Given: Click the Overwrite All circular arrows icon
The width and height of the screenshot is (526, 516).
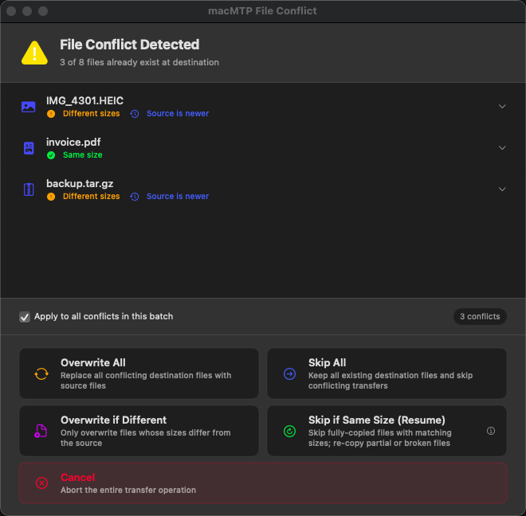Looking at the screenshot, I should (x=41, y=373).
